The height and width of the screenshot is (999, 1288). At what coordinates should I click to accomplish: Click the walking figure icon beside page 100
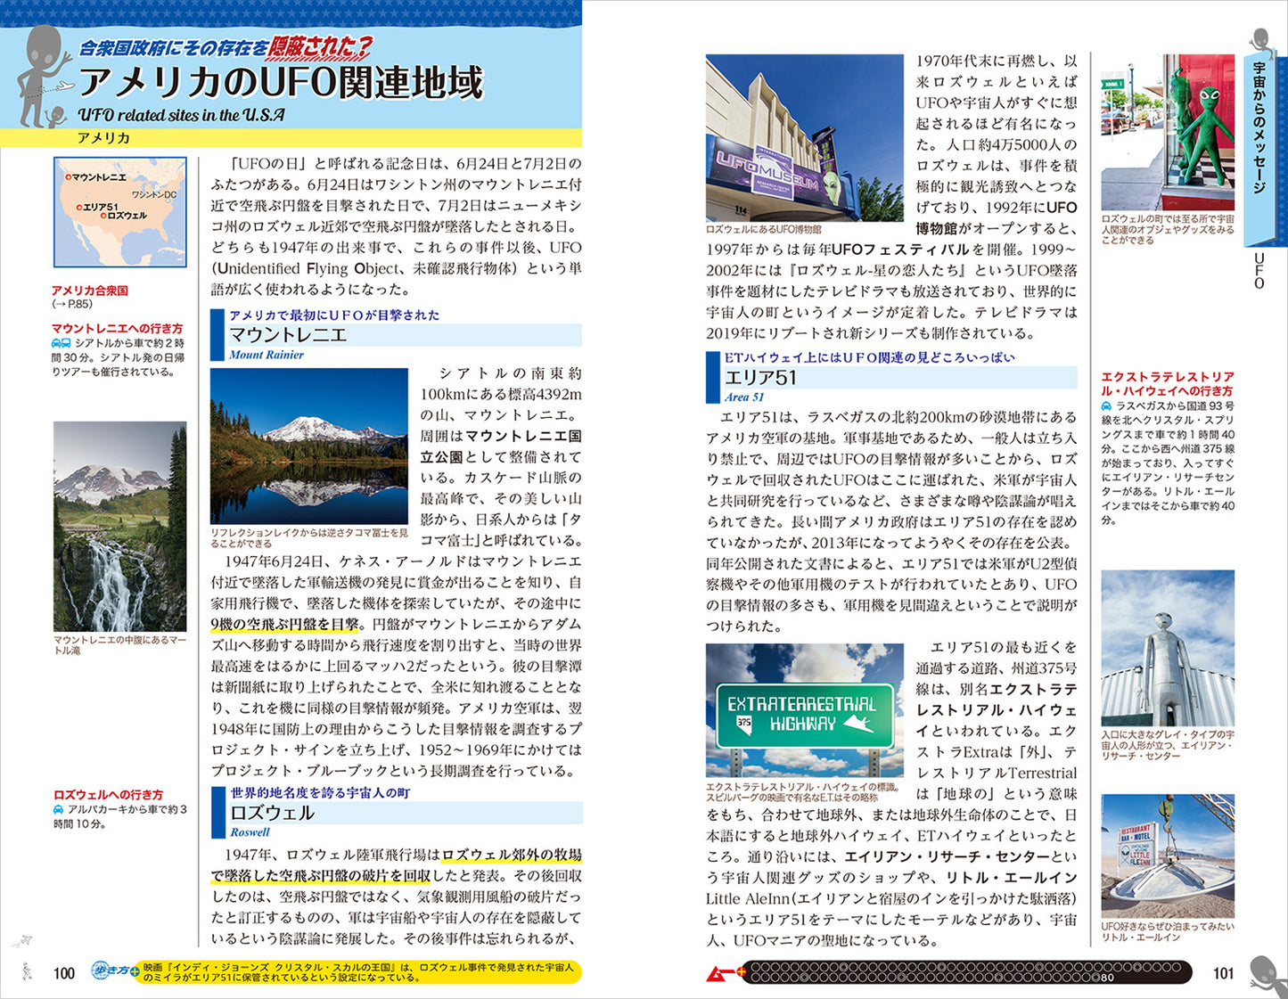pyautogui.click(x=27, y=971)
